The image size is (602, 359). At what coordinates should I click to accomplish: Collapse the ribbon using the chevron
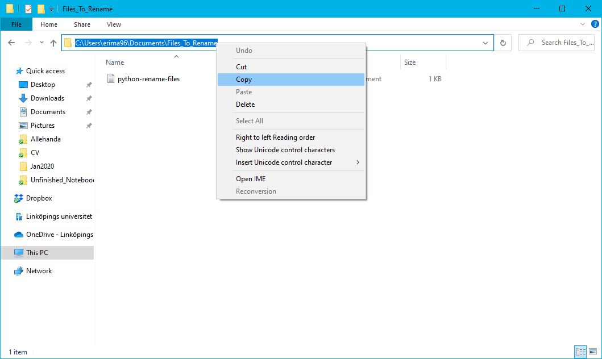pos(582,24)
